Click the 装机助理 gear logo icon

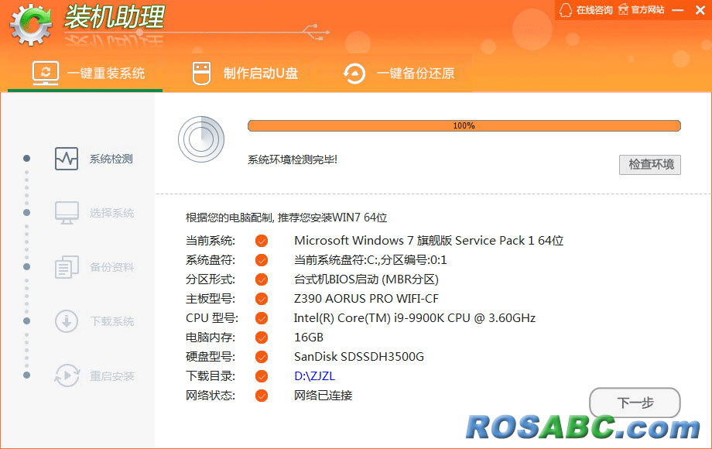click(x=31, y=25)
